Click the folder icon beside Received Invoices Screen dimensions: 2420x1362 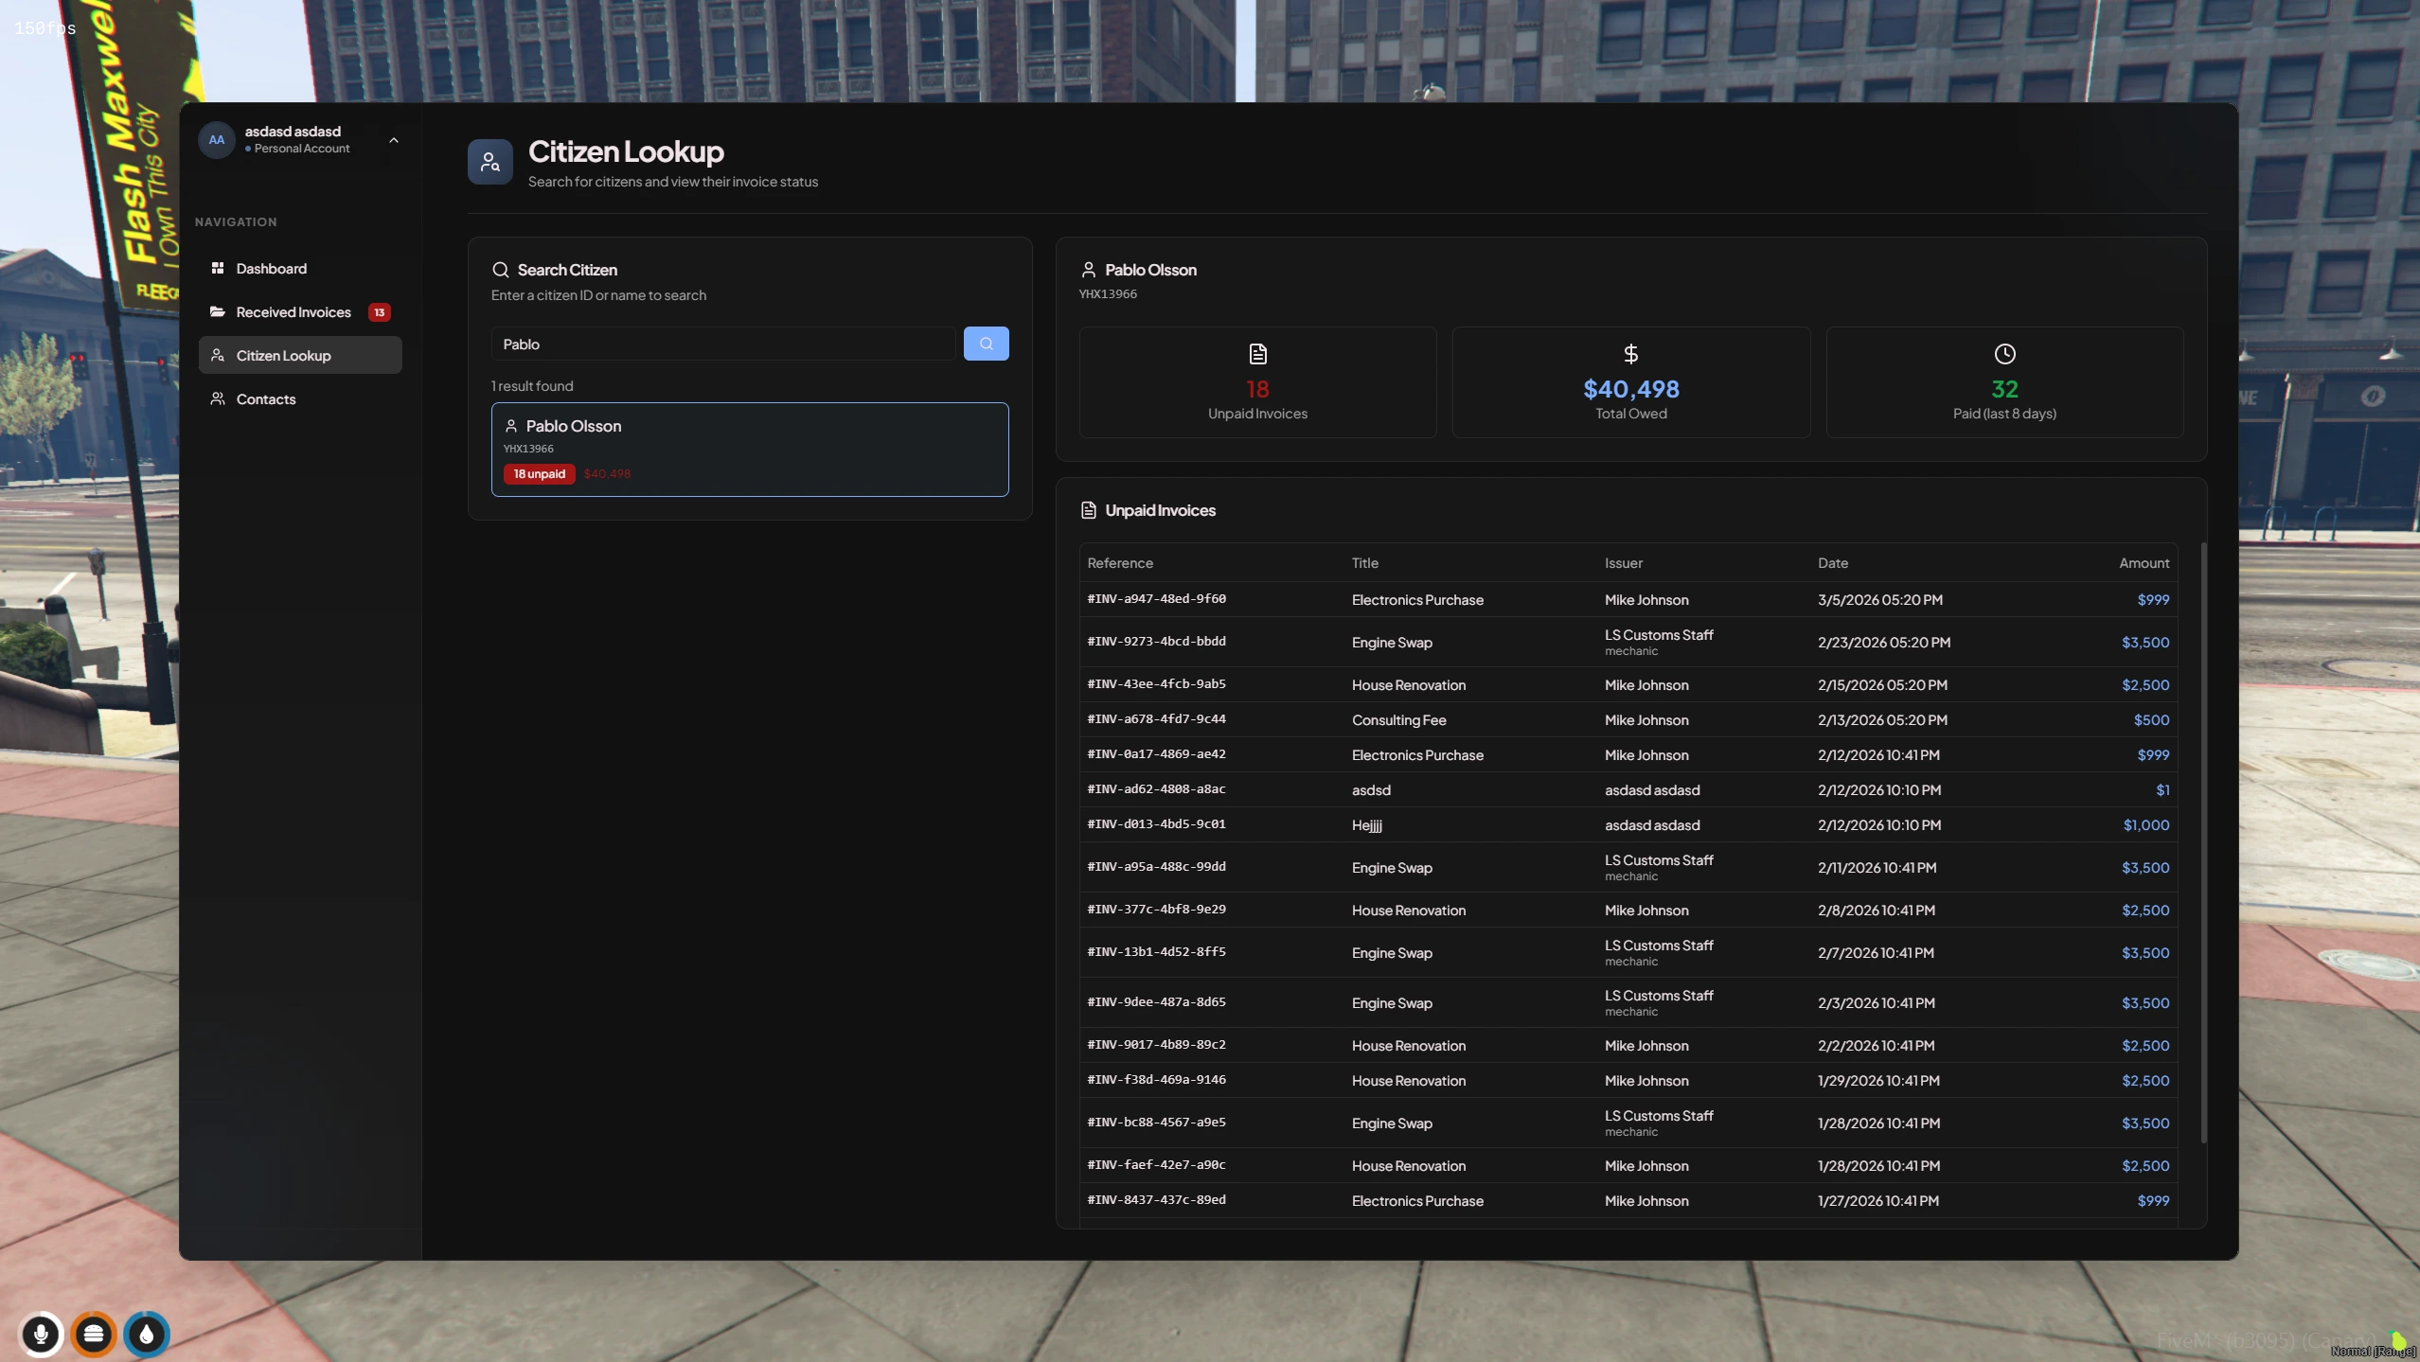217,311
